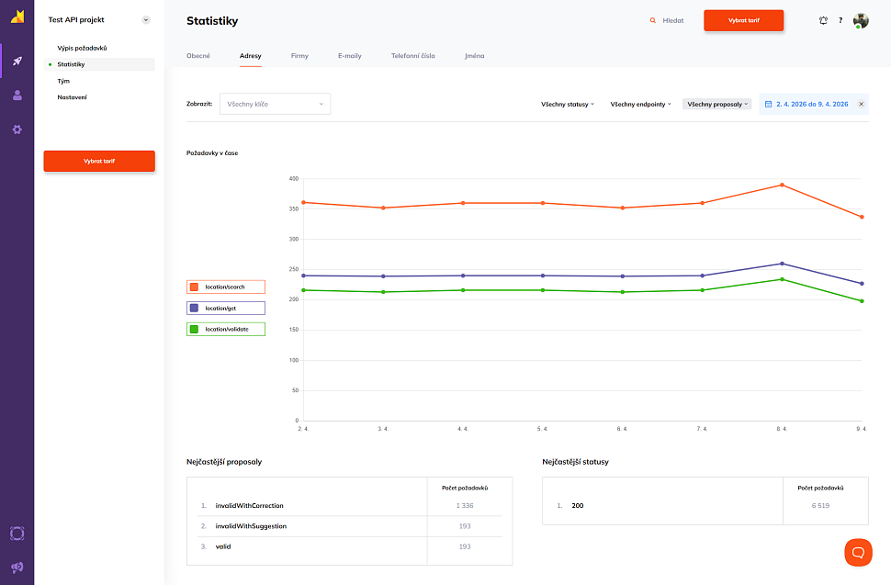Image resolution: width=891 pixels, height=585 pixels.
Task: Open the team members icon in the sidebar
Action: coord(17,95)
